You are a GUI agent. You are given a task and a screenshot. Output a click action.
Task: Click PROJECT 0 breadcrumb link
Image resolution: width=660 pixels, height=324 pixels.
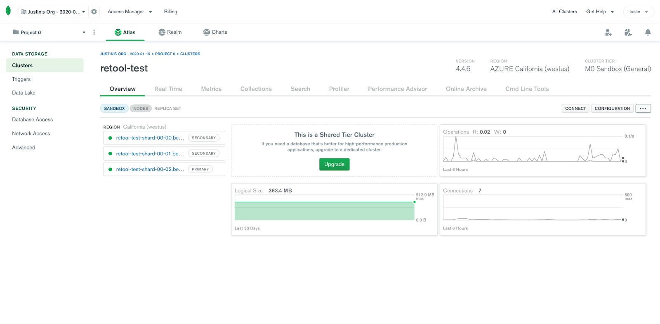point(165,54)
